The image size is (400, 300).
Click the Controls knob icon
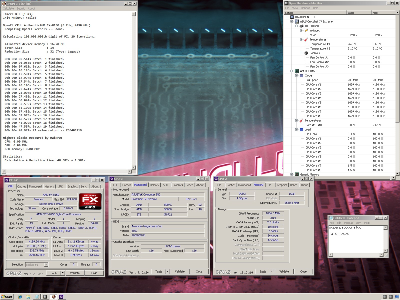click(x=306, y=53)
